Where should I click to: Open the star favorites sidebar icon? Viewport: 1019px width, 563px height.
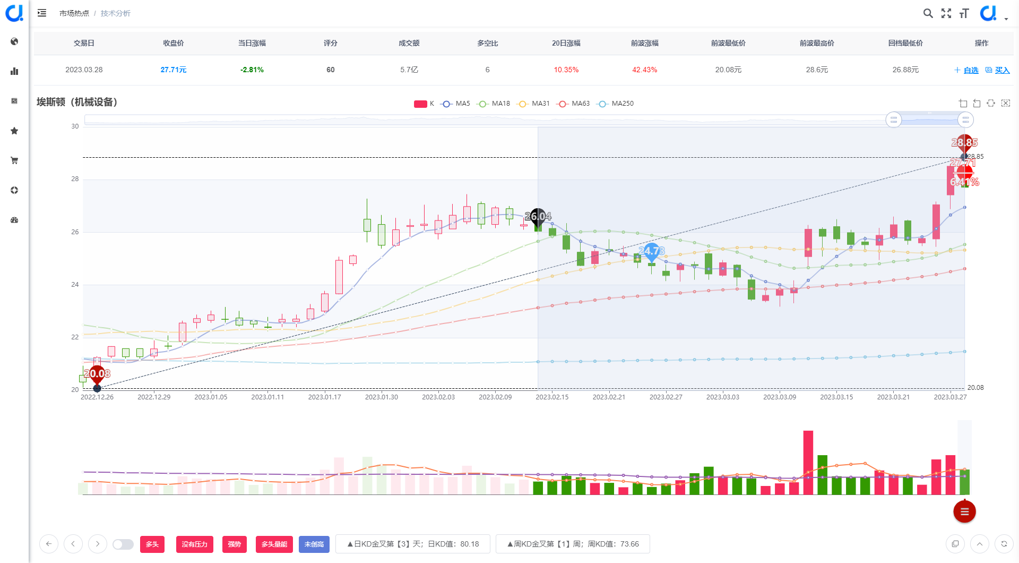click(14, 131)
